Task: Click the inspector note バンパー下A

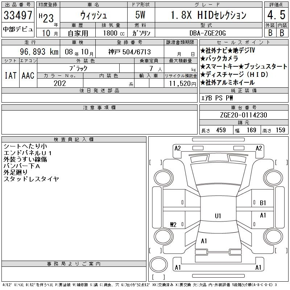Action: click(22, 166)
